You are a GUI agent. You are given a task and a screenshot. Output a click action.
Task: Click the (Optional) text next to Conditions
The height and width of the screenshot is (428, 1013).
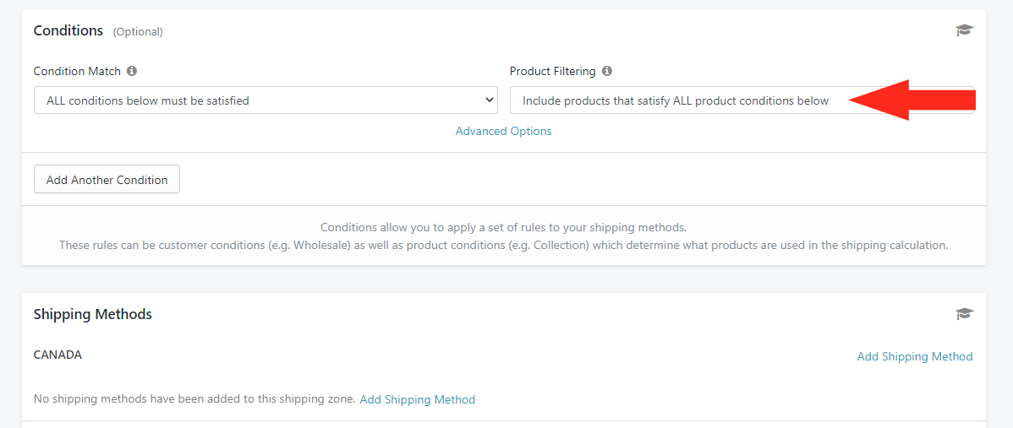click(139, 31)
